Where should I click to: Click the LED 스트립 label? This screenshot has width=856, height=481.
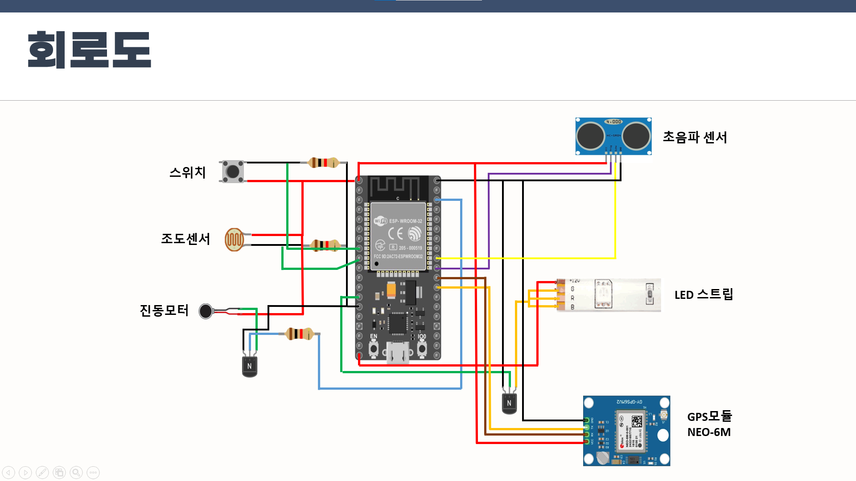click(x=704, y=294)
